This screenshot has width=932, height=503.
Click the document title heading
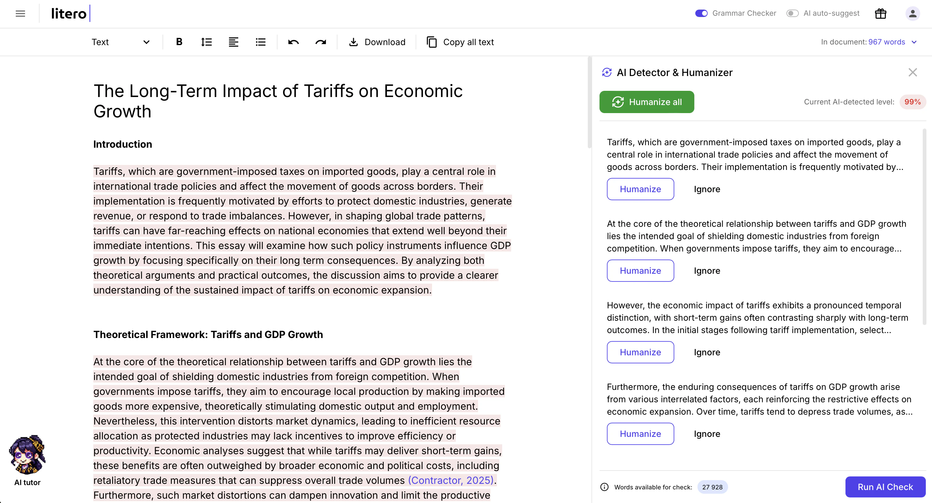pyautogui.click(x=278, y=101)
